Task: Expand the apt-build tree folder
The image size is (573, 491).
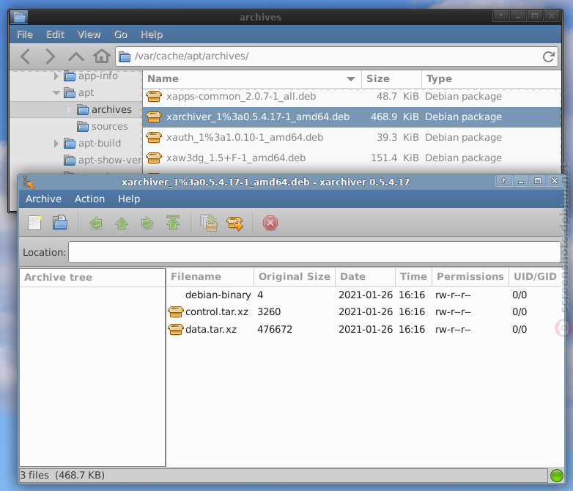Action: pos(56,144)
